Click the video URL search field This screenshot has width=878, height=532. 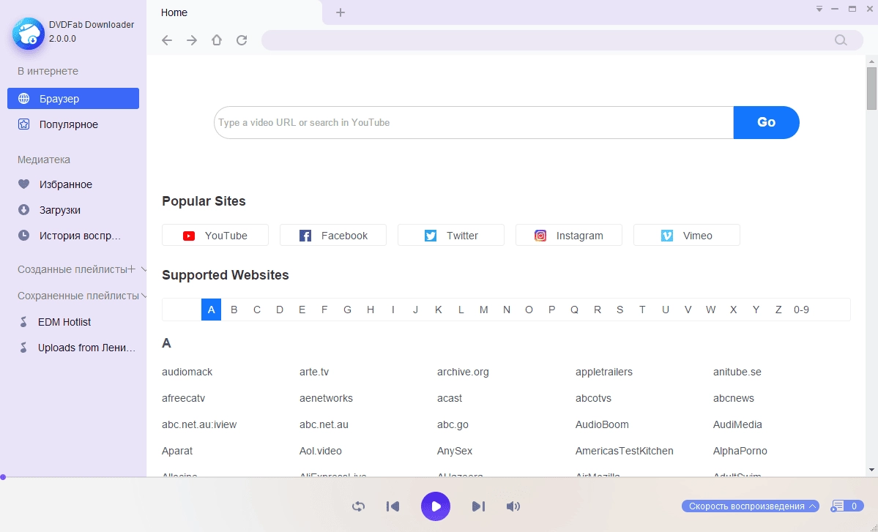pyautogui.click(x=474, y=122)
